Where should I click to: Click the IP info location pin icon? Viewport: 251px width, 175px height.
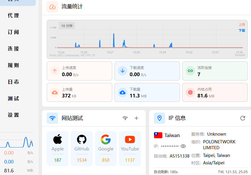tap(160, 118)
